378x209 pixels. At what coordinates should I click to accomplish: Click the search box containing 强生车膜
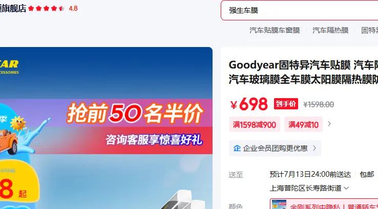tap(299, 10)
